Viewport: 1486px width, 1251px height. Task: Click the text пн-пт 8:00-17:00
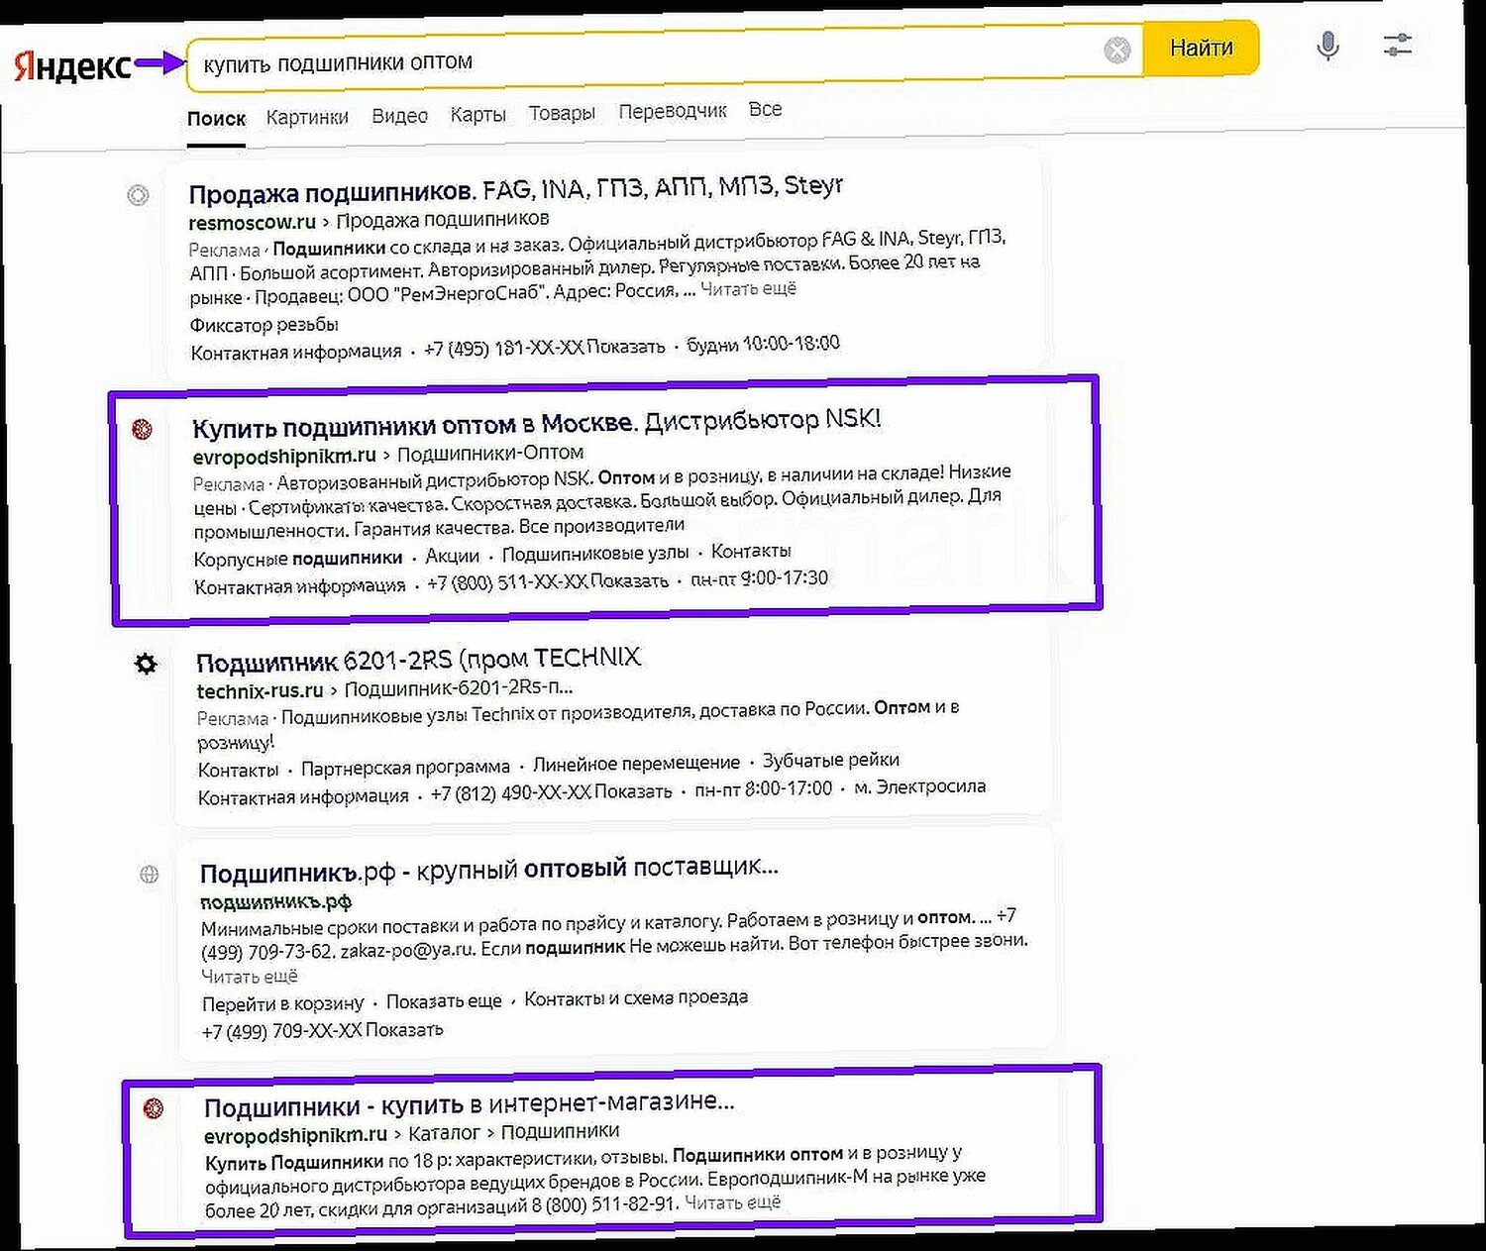coord(763,789)
